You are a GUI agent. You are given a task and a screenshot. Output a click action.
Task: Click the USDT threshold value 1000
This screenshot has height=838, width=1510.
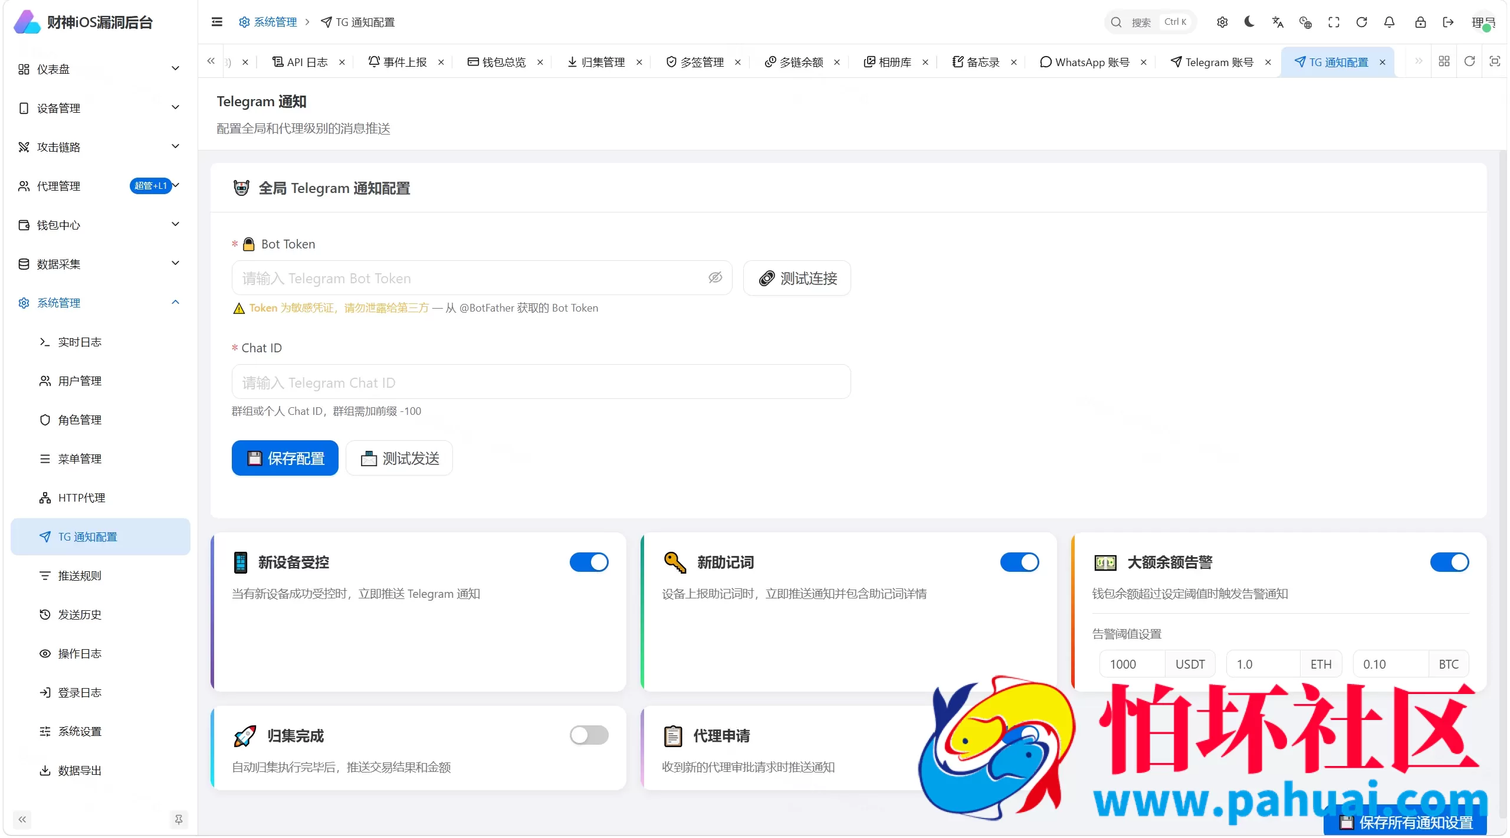1132,664
